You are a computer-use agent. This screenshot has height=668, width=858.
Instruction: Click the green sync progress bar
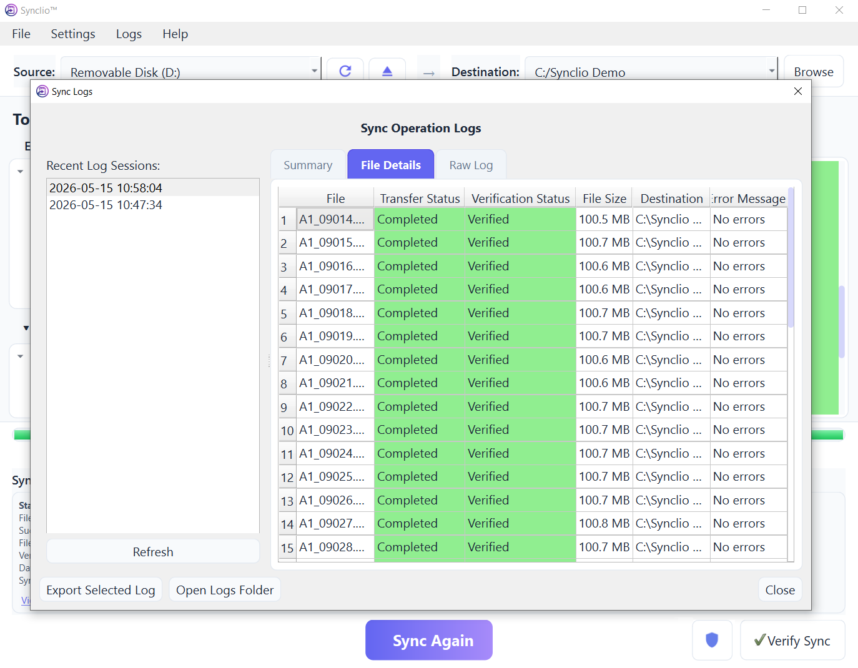pyautogui.click(x=827, y=435)
